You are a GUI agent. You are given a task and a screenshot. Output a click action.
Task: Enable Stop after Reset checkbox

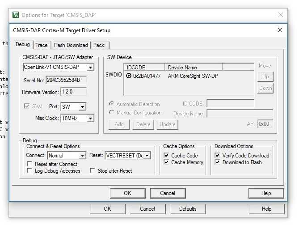tap(93, 170)
